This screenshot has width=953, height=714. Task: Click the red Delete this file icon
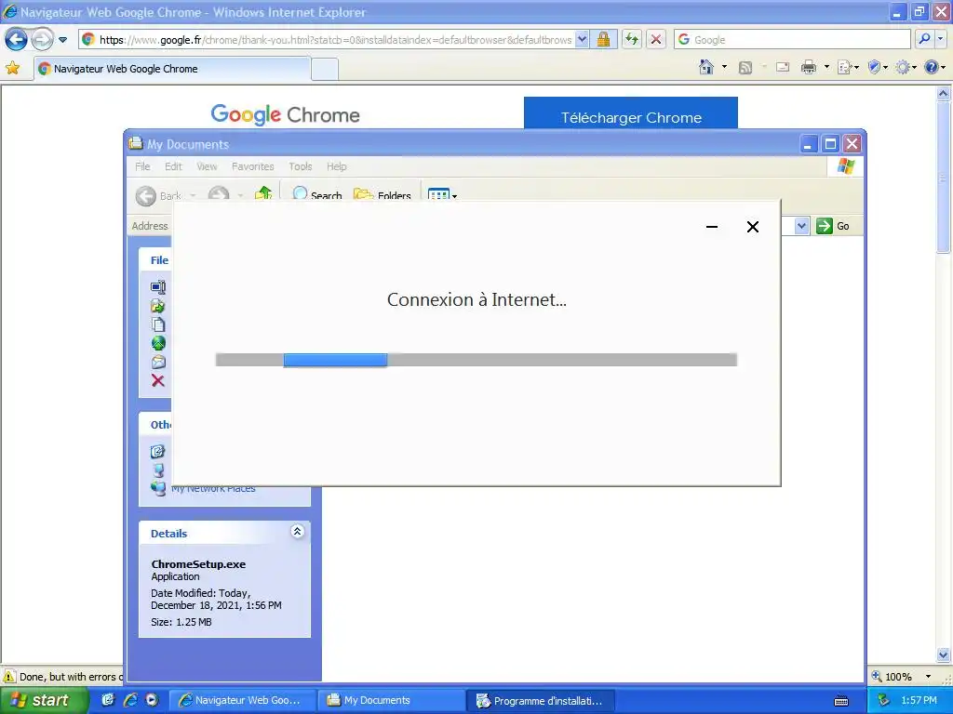click(x=158, y=380)
